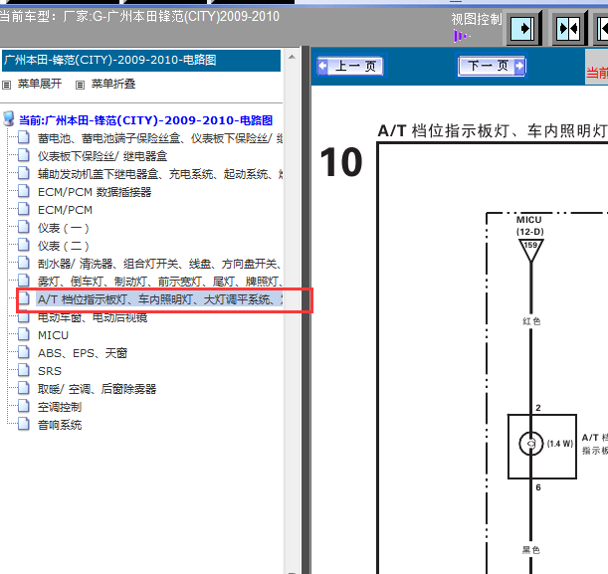
Task: Open 雾灯、倒车灯、制动灯 entry
Action: coord(160,282)
